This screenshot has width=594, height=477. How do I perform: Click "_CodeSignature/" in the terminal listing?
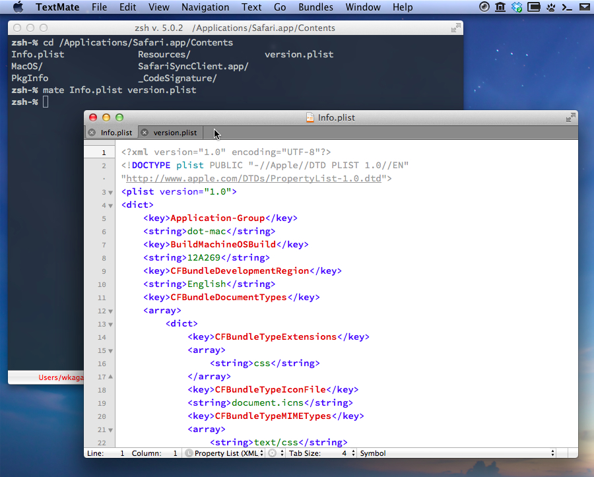178,79
